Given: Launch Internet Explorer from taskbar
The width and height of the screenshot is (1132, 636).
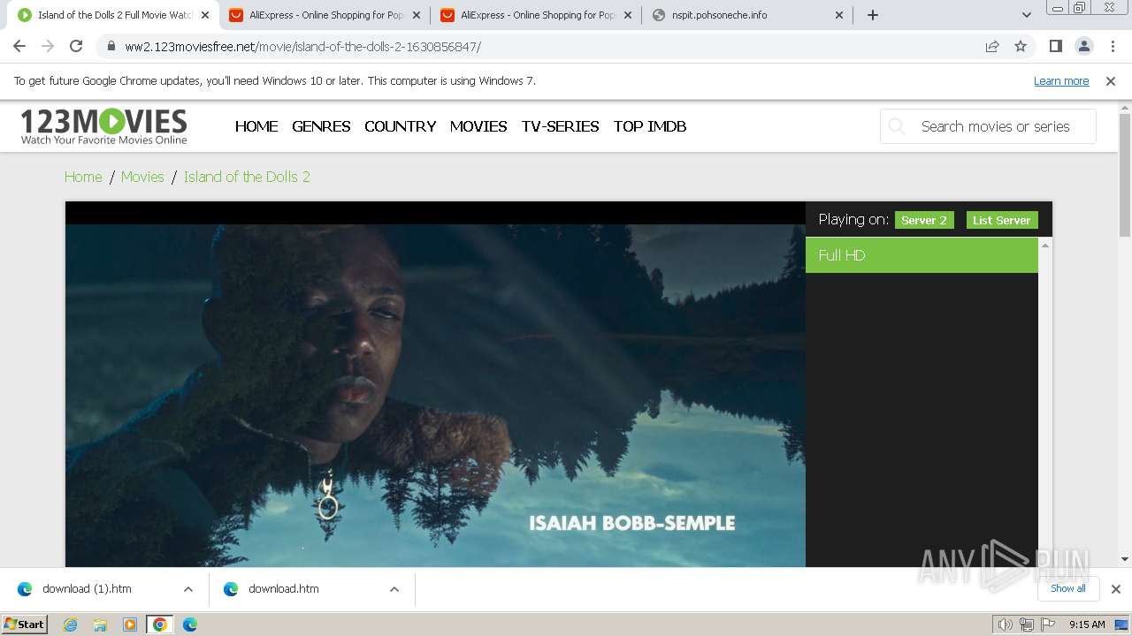Looking at the screenshot, I should [71, 625].
